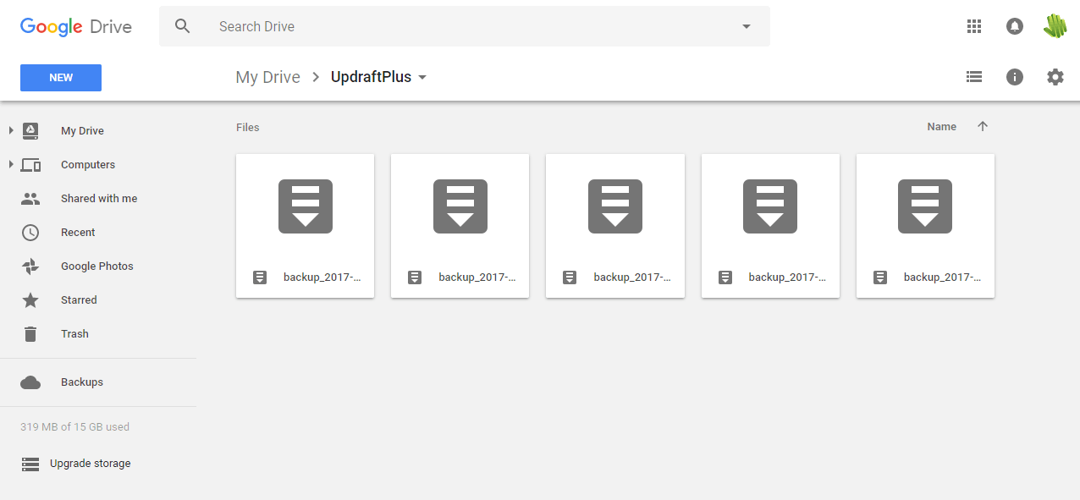Screen dimensions: 1080x500
Task: Click the Backups cloud icon
Action: [x=30, y=383]
